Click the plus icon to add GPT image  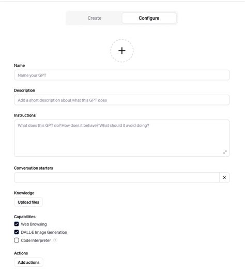[x=122, y=51]
